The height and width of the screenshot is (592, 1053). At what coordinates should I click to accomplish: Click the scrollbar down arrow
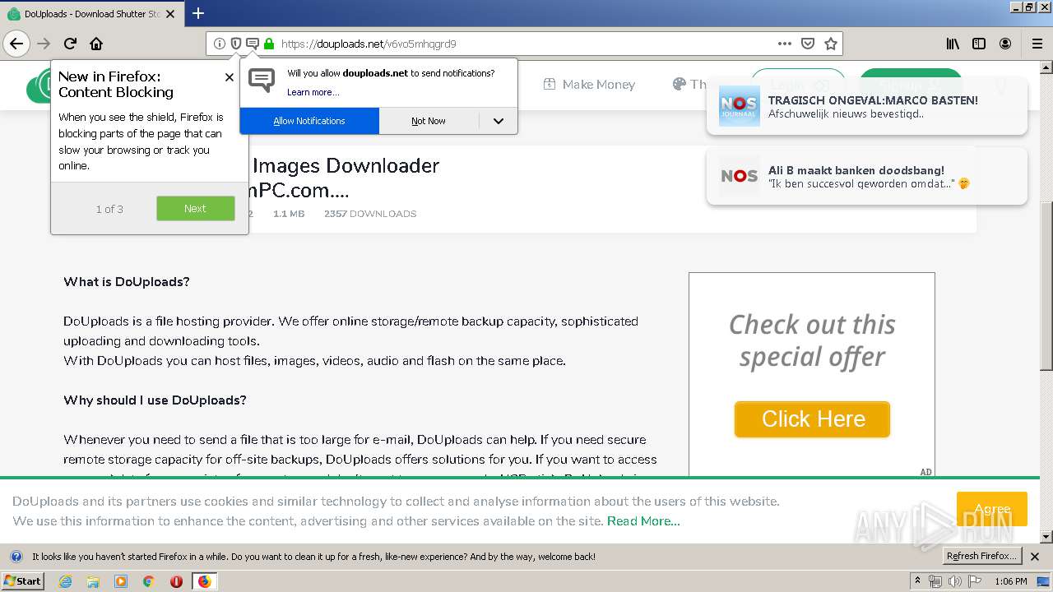[1046, 536]
